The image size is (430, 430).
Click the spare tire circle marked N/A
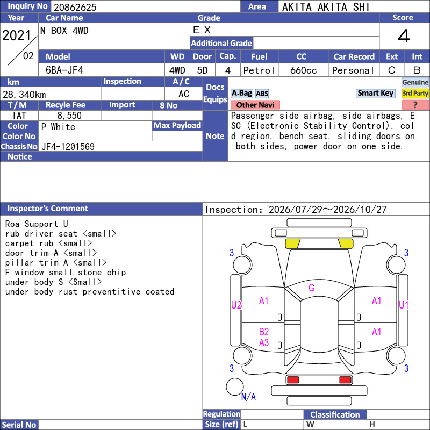pos(235,386)
